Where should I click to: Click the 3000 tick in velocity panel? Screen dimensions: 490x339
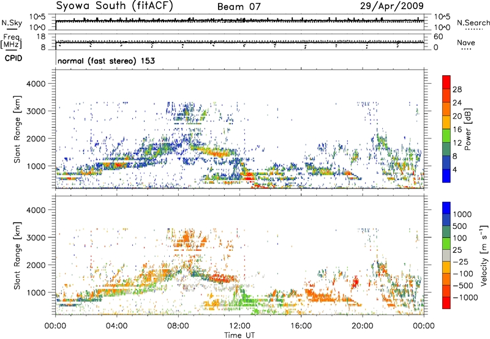pyautogui.click(x=36, y=237)
